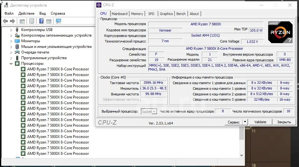Expand Контроллеры запоминающих устройств node
The width and height of the screenshot is (299, 167).
[x=11, y=36]
